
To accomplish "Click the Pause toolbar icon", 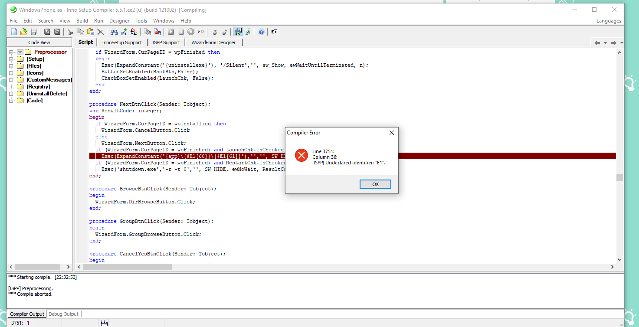I will click(181, 32).
